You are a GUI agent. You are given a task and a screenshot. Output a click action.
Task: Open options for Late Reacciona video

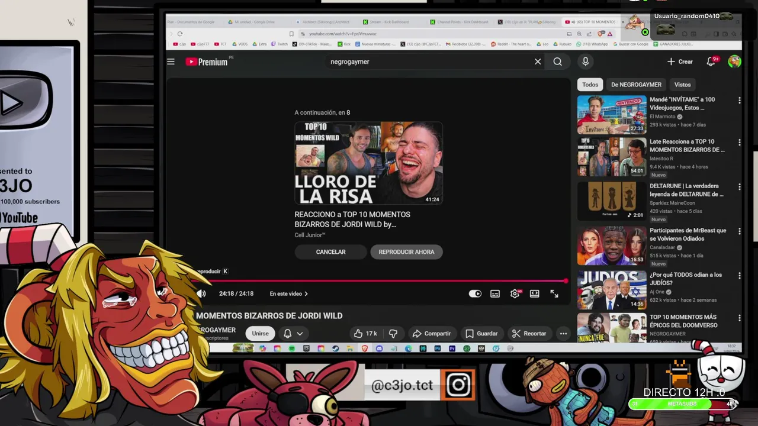[739, 143]
